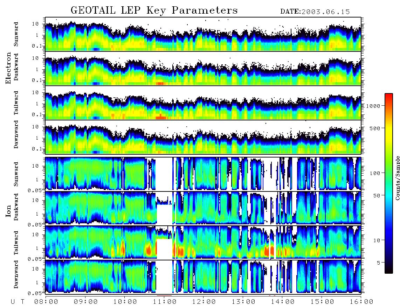Viewport: 400px width, 308px height.
Task: Click the UT time axis label
Action: (x=18, y=302)
